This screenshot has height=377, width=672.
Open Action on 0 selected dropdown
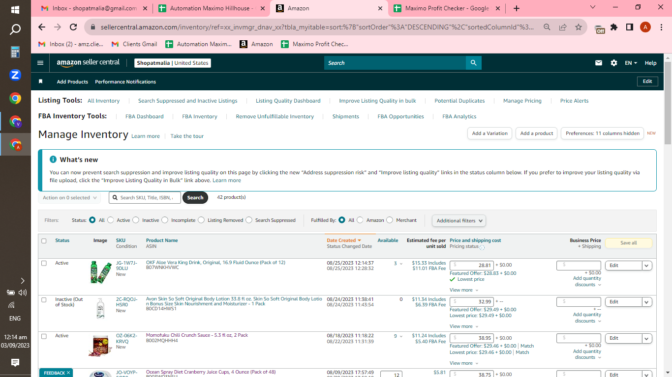pos(69,198)
